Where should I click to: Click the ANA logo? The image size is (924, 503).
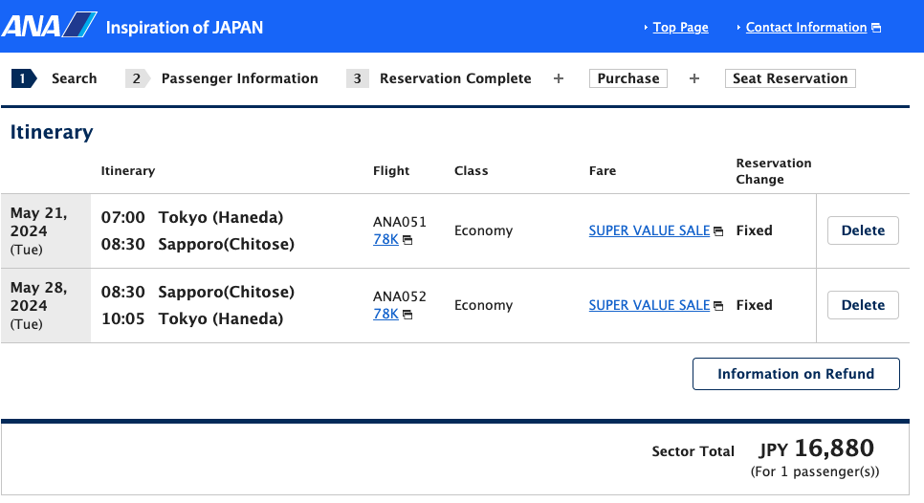click(x=50, y=25)
